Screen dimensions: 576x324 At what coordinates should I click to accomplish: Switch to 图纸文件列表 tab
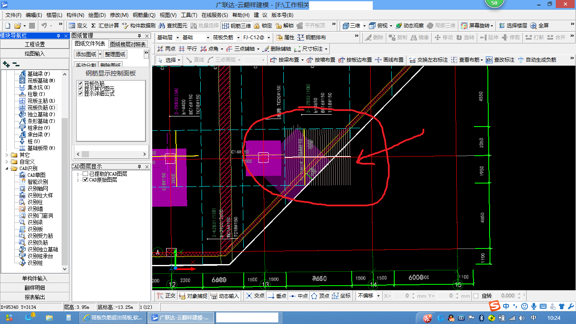tap(90, 44)
